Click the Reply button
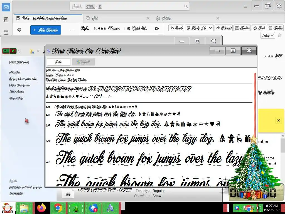 [x=176, y=28]
